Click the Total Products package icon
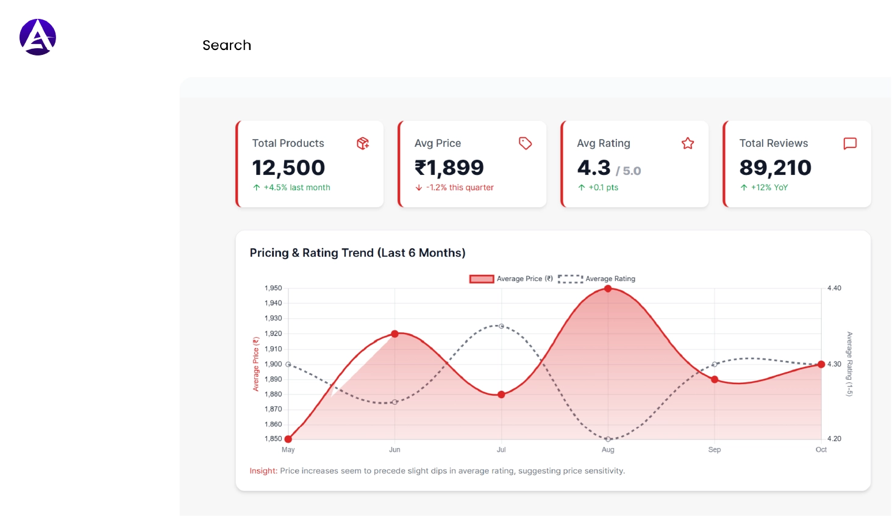Image resolution: width=892 pixels, height=517 pixels. (363, 143)
